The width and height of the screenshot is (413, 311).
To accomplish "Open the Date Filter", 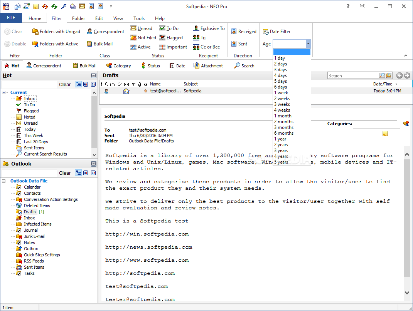I will [x=276, y=31].
